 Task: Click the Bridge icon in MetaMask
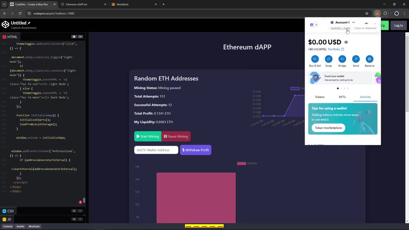pyautogui.click(x=342, y=59)
